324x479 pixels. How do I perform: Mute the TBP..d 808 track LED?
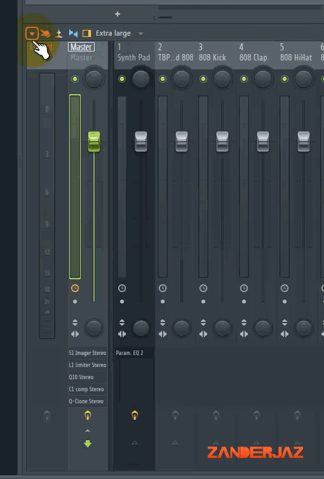pos(163,79)
